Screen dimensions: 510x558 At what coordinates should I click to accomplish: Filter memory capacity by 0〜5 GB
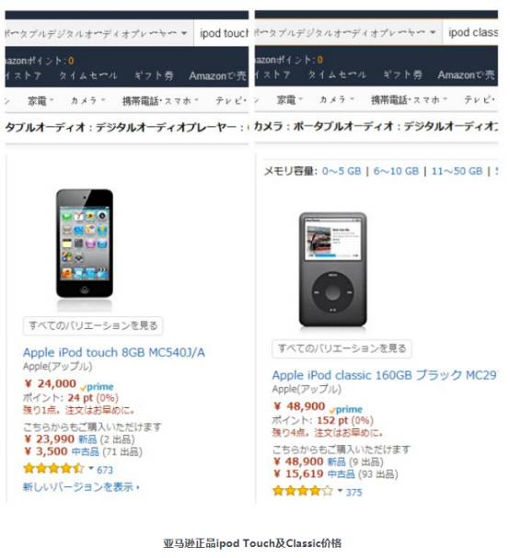342,171
